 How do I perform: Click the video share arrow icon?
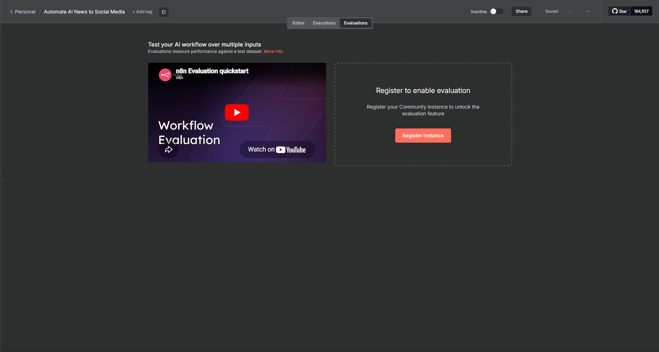(x=169, y=149)
